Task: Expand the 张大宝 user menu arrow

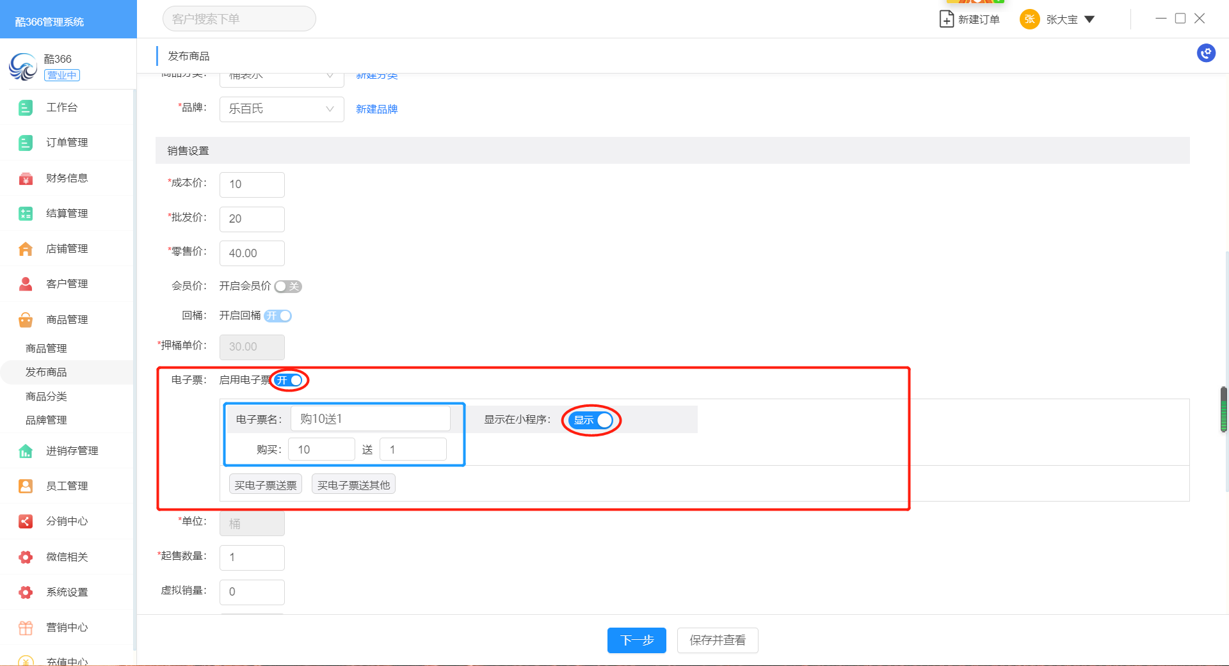Action: click(1089, 20)
